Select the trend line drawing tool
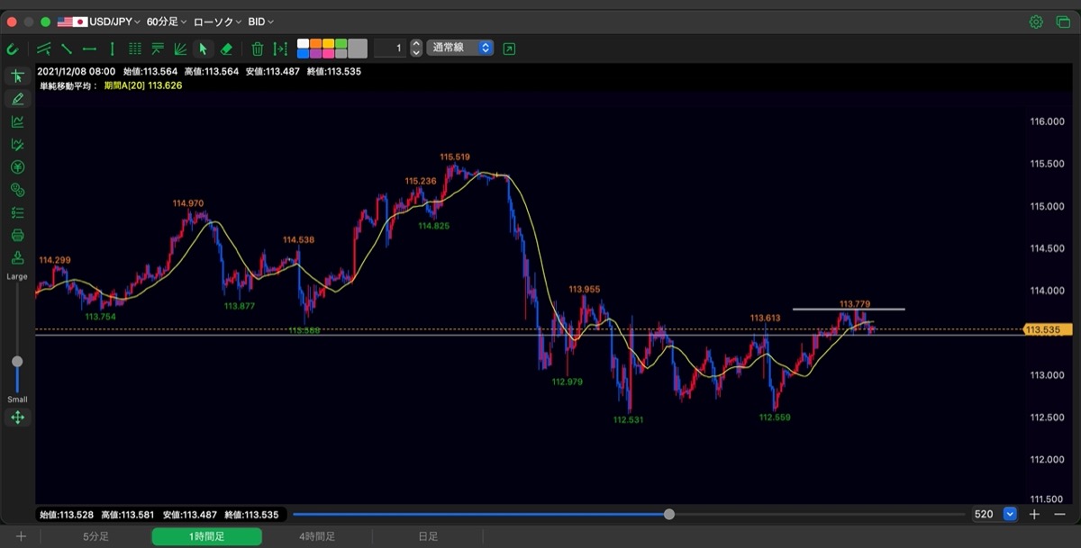This screenshot has width=1081, height=548. click(x=67, y=49)
